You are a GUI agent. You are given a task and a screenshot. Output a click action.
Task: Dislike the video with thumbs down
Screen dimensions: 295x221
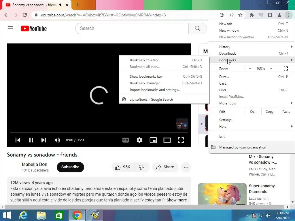[142, 167]
